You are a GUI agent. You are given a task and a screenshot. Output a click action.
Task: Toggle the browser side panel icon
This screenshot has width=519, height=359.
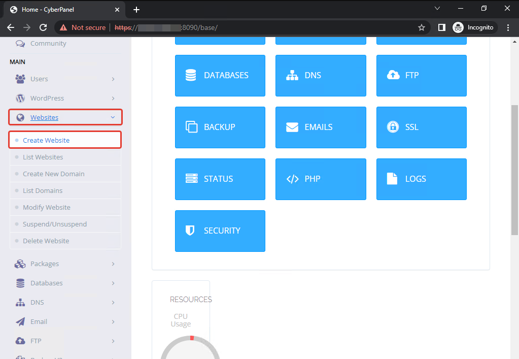click(442, 27)
